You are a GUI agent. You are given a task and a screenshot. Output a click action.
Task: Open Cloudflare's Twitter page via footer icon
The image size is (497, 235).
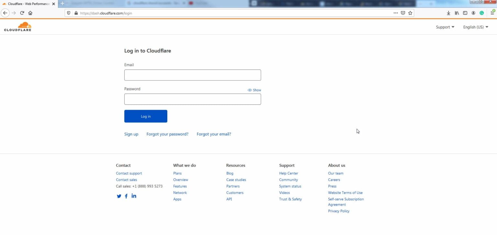click(x=119, y=196)
